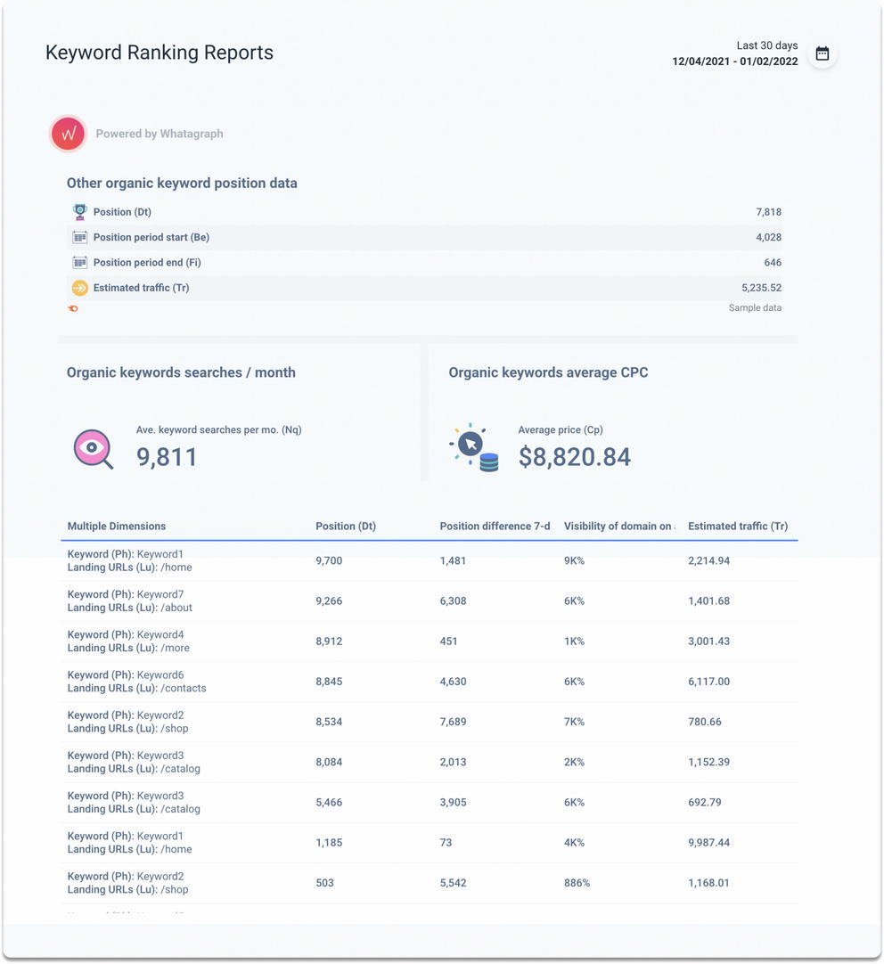Click the 'Powered by Whatagraph' link
The height and width of the screenshot is (964, 884).
(160, 133)
